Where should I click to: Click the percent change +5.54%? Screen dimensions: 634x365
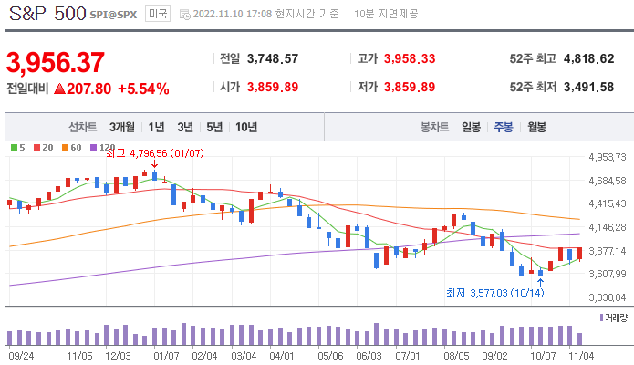pyautogui.click(x=143, y=89)
